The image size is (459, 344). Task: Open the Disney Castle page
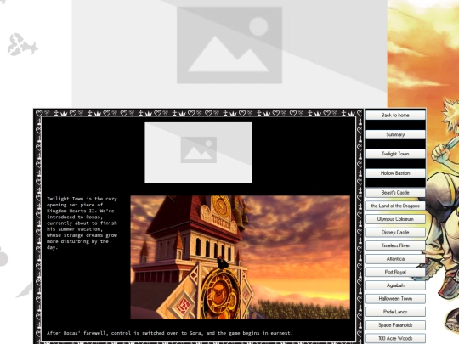point(395,232)
